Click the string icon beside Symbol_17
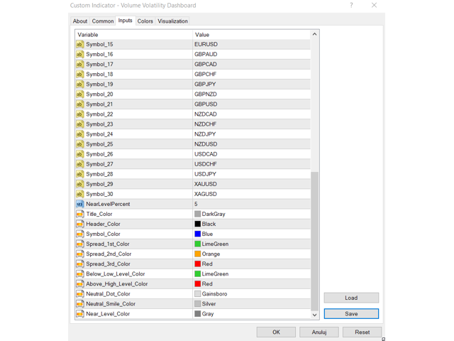 click(79, 65)
